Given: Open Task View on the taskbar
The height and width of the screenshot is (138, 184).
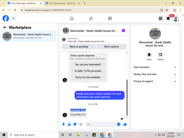Looking at the screenshot, I should tap(70, 135).
